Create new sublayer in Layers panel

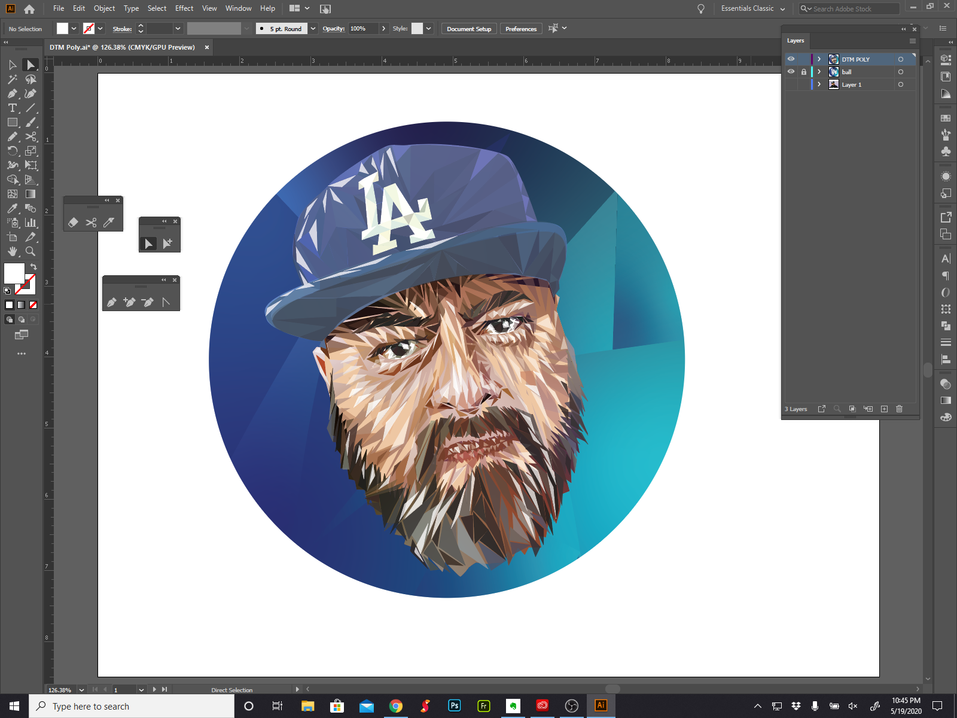pyautogui.click(x=868, y=409)
